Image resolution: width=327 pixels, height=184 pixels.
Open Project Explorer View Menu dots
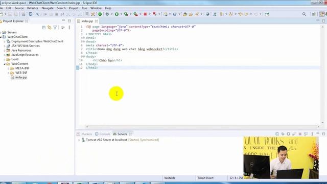pos(69,28)
